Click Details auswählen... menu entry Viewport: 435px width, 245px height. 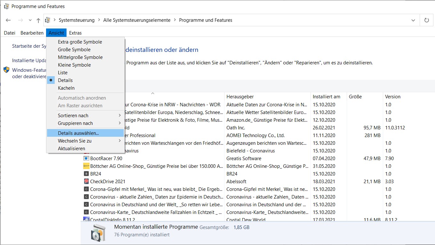pos(85,133)
